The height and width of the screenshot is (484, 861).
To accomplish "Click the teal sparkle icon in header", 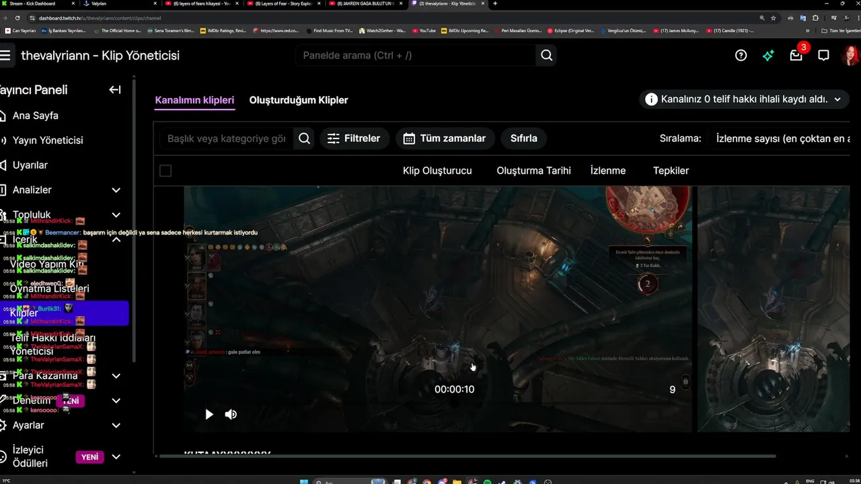I will (768, 55).
